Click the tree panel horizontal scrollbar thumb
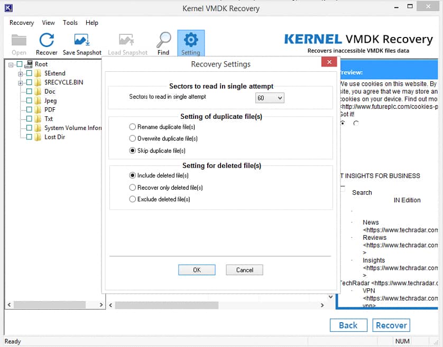 [x=50, y=305]
